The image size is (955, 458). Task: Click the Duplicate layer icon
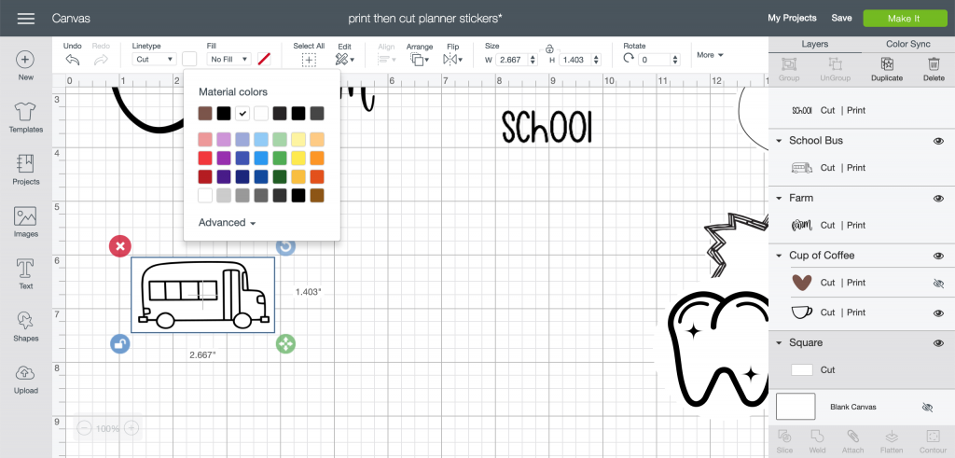(887, 64)
